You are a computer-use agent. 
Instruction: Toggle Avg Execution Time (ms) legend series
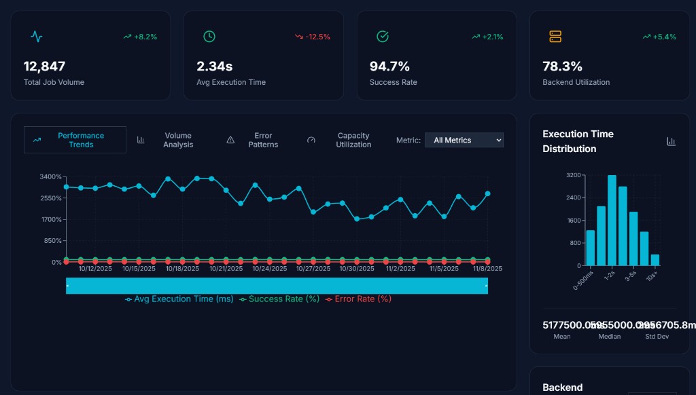179,299
